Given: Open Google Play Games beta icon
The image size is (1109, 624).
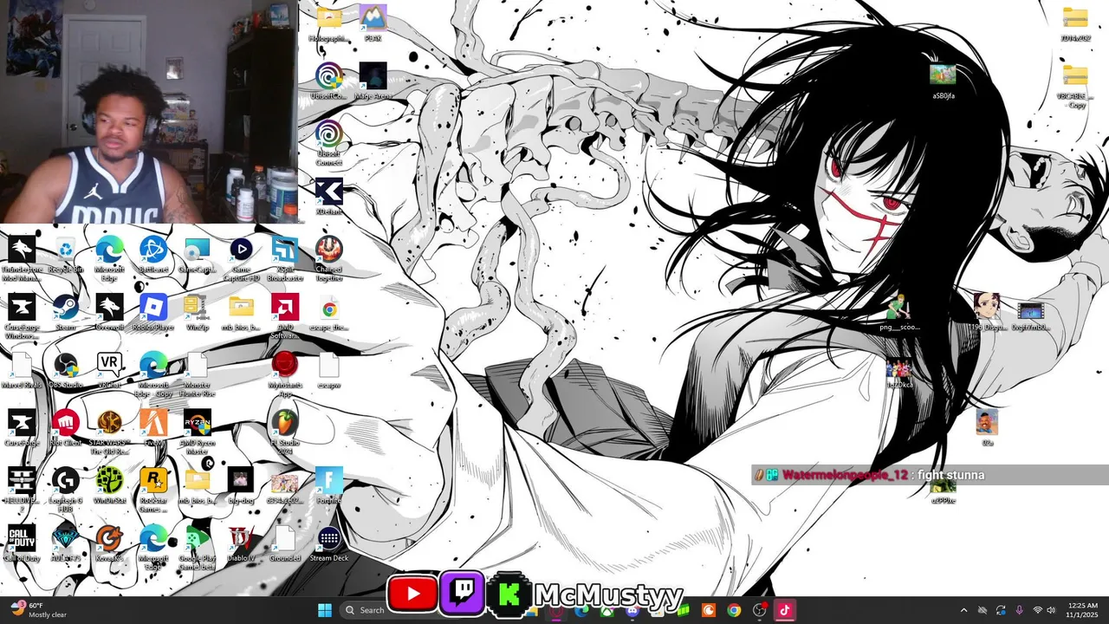Looking at the screenshot, I should (198, 548).
